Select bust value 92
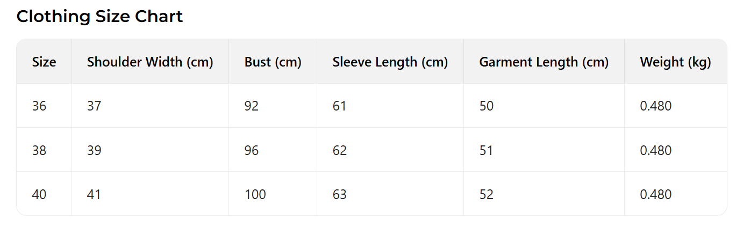Image resolution: width=736 pixels, height=228 pixels. (251, 106)
